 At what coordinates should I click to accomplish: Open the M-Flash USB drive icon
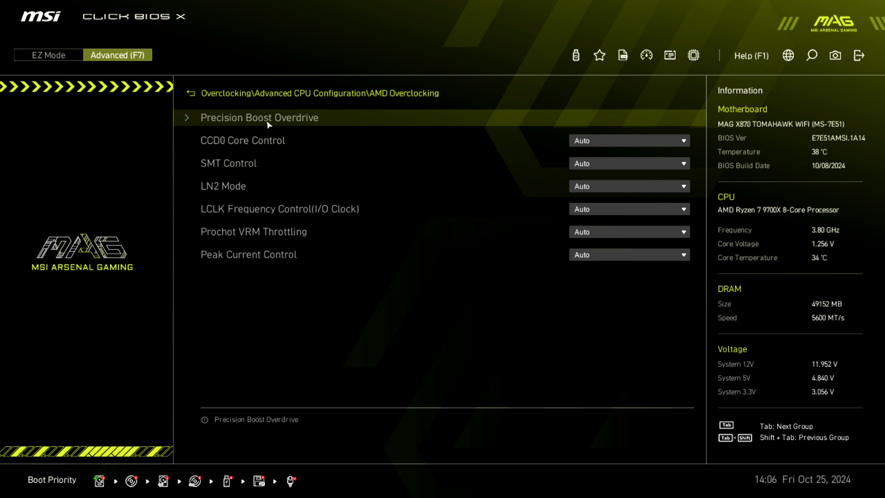coord(576,55)
